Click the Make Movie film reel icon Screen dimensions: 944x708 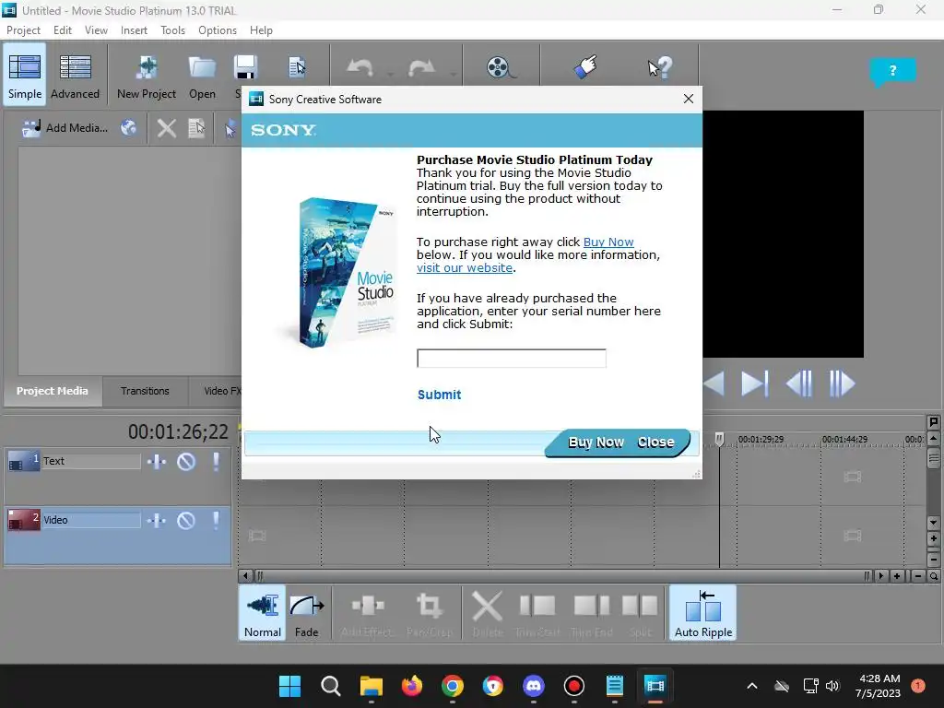pos(501,67)
